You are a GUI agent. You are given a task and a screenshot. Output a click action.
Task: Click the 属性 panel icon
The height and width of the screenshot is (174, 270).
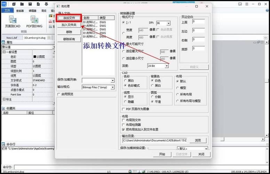click(x=3, y=42)
